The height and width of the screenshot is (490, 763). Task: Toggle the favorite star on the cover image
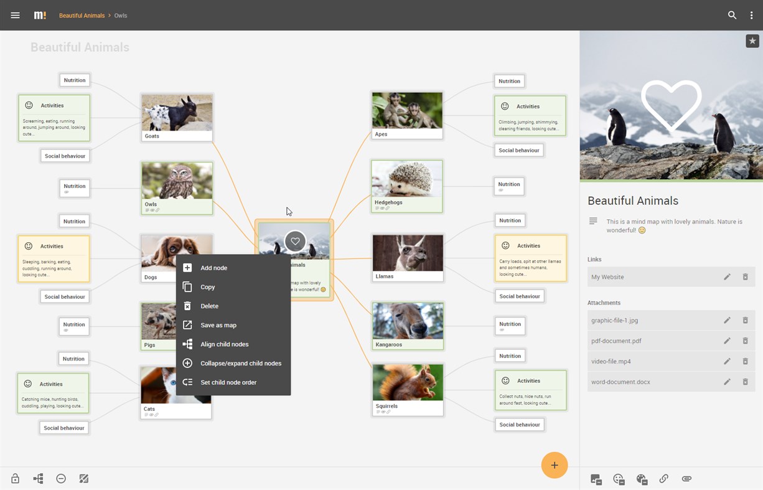(752, 40)
